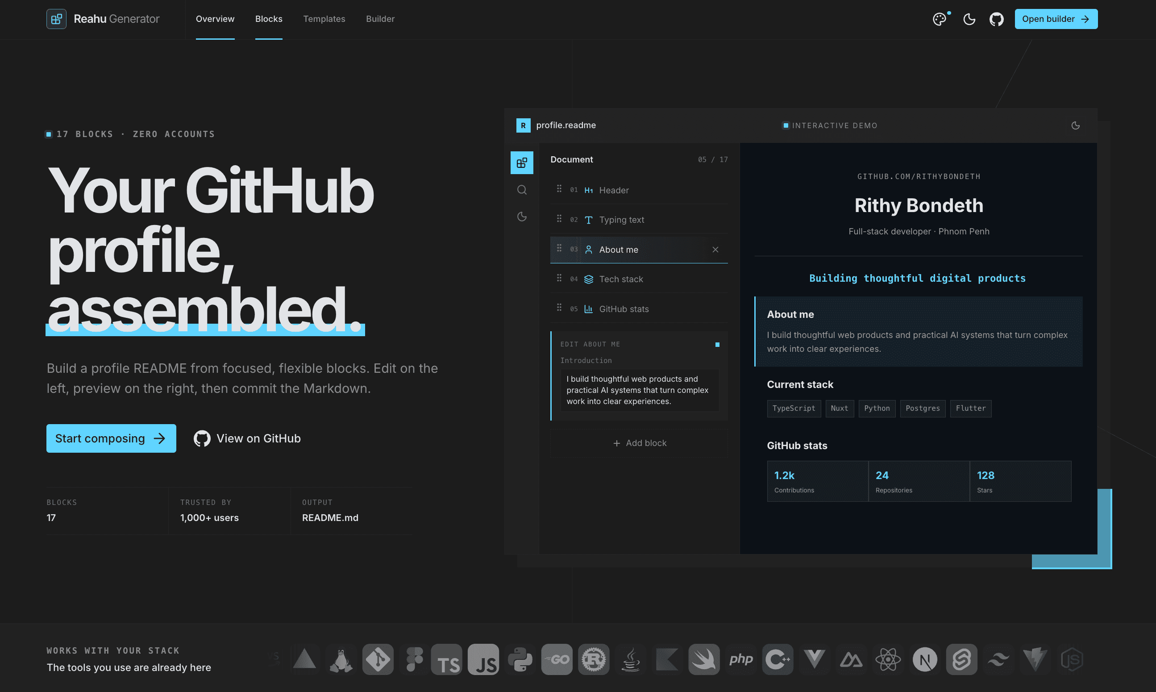Grab the drag handle of the Tech stack block
Viewport: 1156px width, 692px height.
click(x=559, y=278)
